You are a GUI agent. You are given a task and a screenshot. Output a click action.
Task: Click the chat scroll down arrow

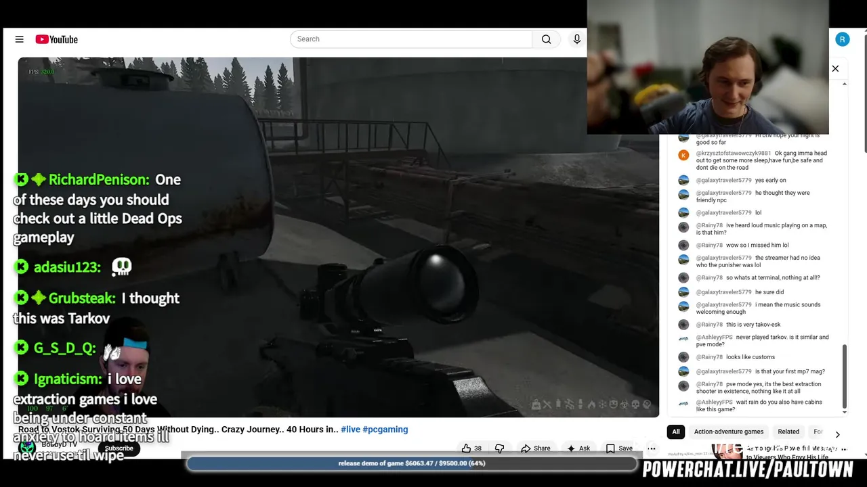[844, 412]
